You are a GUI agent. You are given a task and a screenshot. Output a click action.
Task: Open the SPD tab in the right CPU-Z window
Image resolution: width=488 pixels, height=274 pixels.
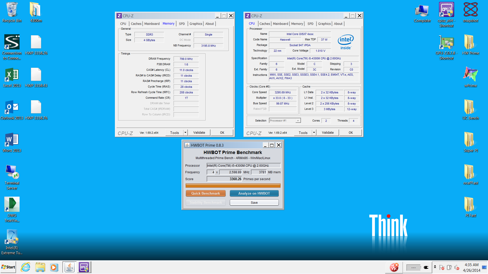[x=310, y=24]
